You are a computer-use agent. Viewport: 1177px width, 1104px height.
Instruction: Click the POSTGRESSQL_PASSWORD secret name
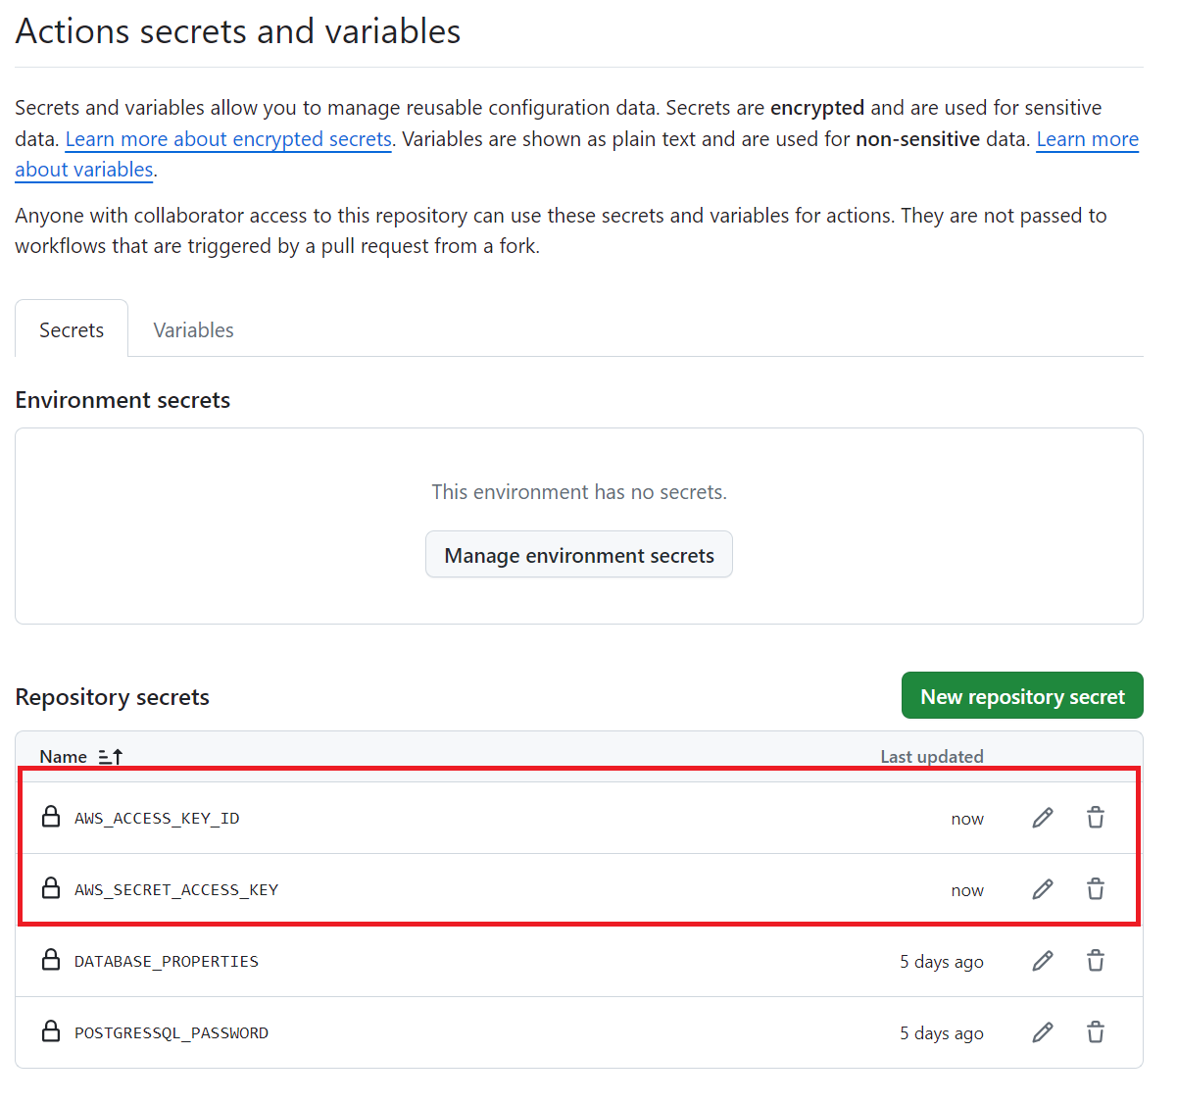172,1033
